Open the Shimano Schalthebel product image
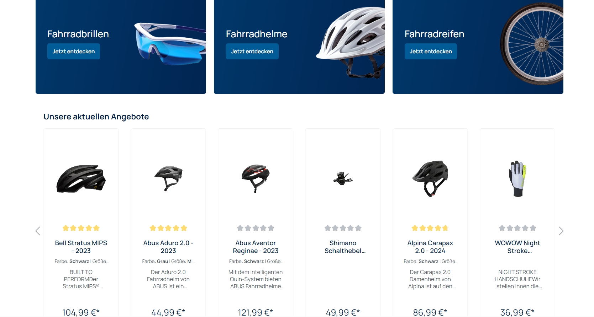Image resolution: width=594 pixels, height=317 pixels. point(343,178)
